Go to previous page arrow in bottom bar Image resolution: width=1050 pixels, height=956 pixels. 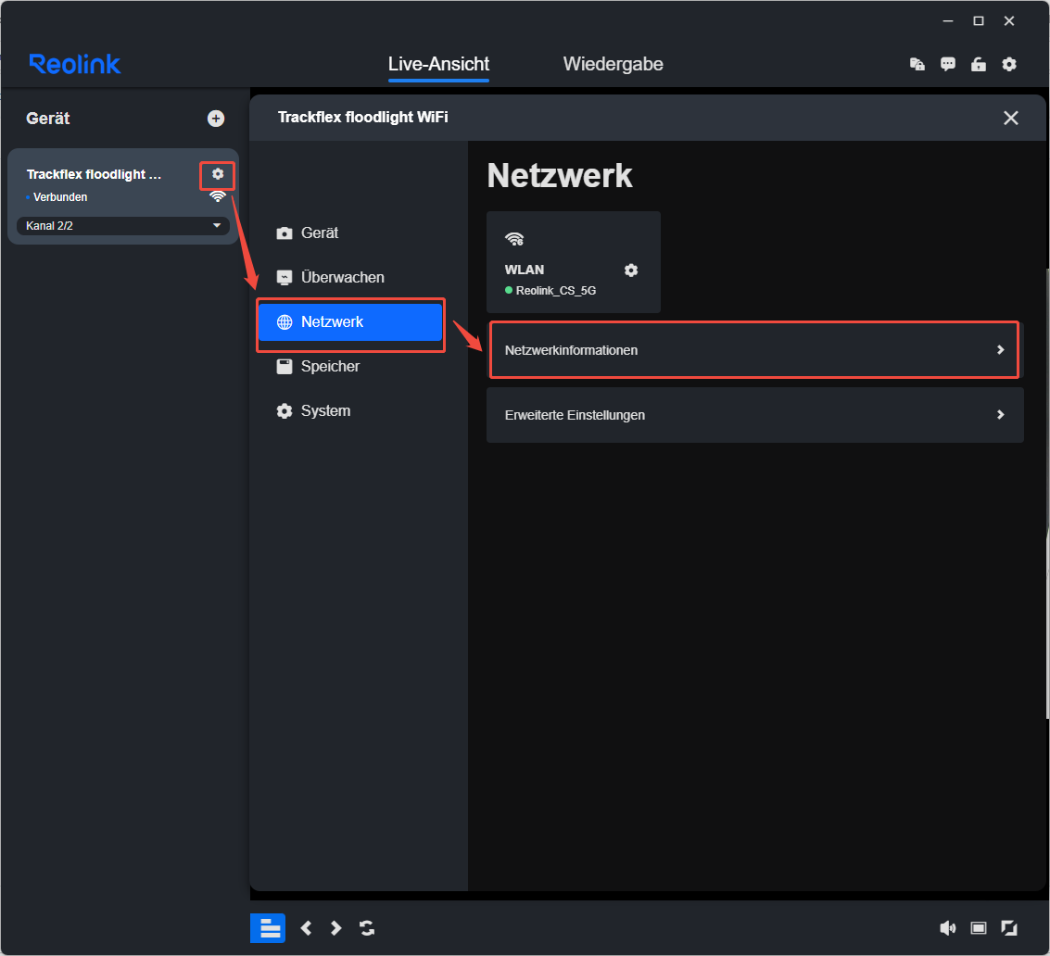[x=306, y=928]
